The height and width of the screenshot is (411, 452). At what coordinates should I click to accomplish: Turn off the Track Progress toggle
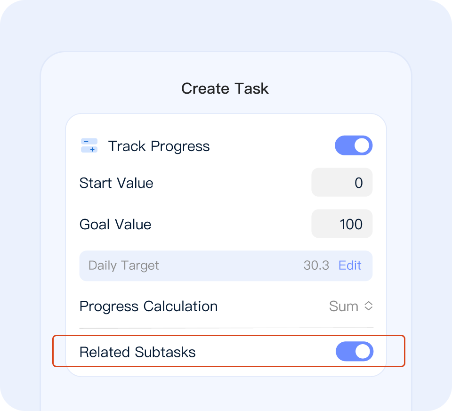[x=354, y=145]
